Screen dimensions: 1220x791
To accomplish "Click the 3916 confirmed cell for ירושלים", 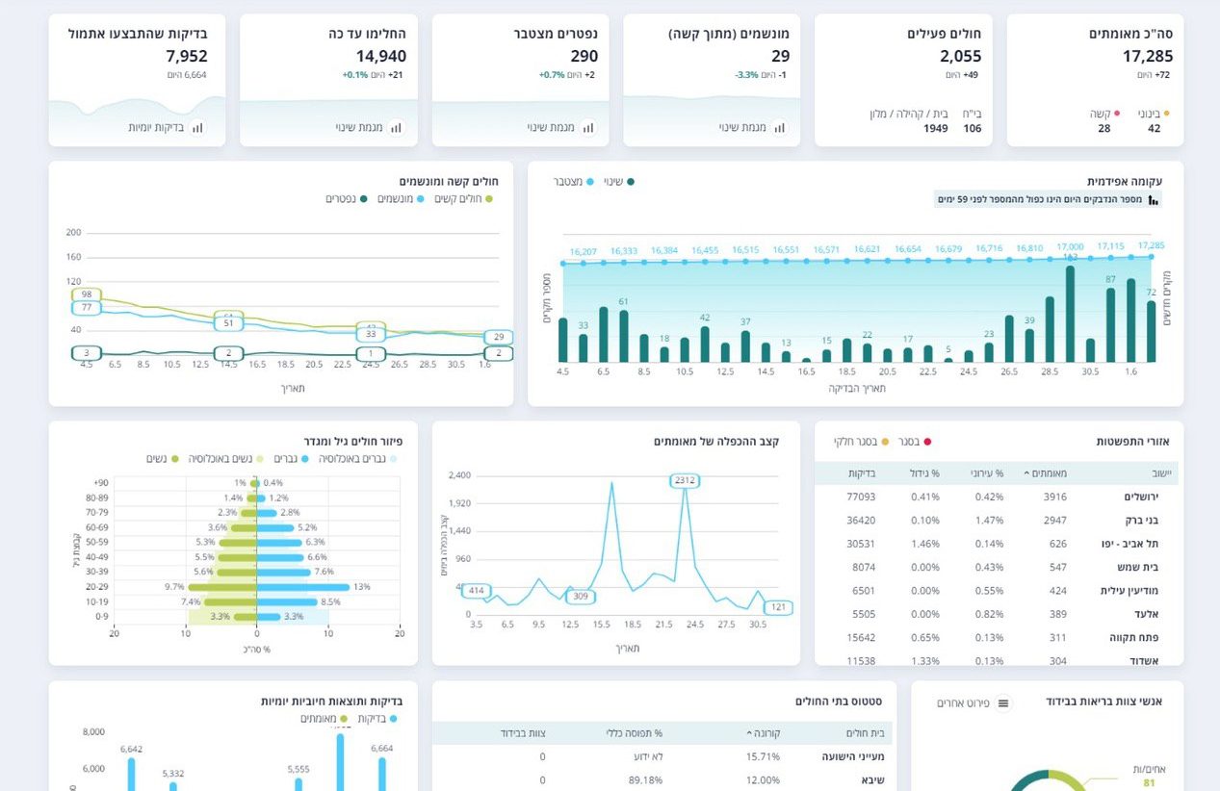I will coord(1053,497).
